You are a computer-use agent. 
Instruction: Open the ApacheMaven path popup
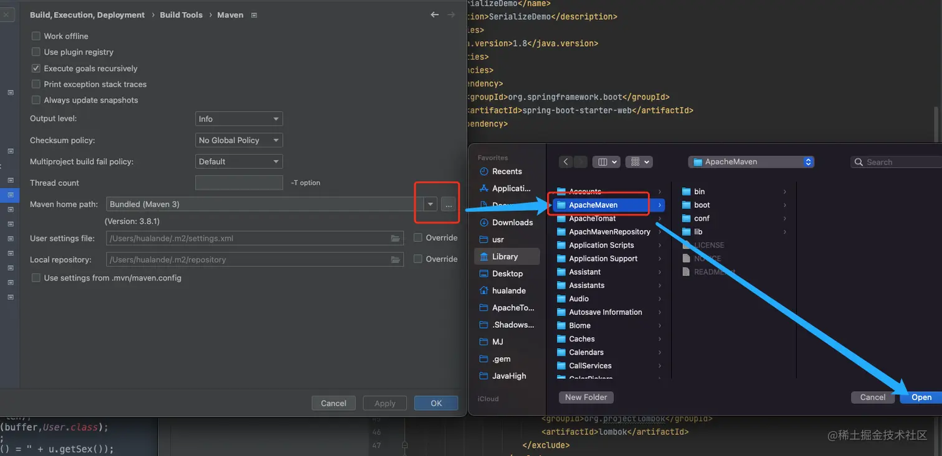click(751, 162)
